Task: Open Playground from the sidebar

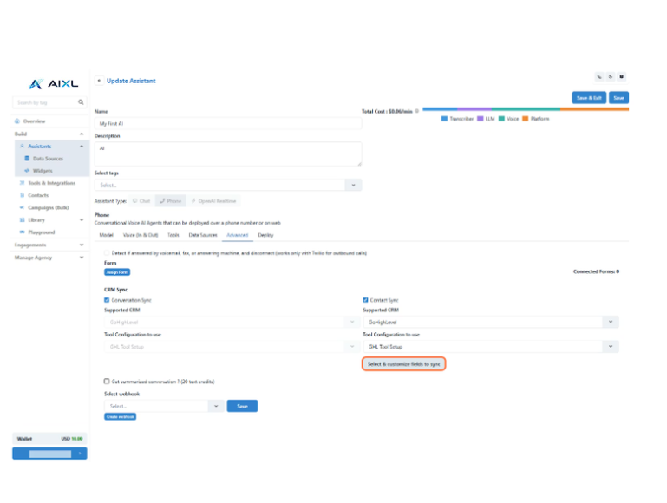Action: click(x=41, y=232)
